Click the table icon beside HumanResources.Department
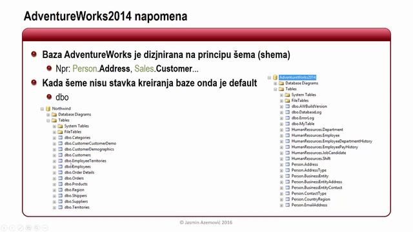This screenshot has height=232, width=413. pyautogui.click(x=287, y=130)
